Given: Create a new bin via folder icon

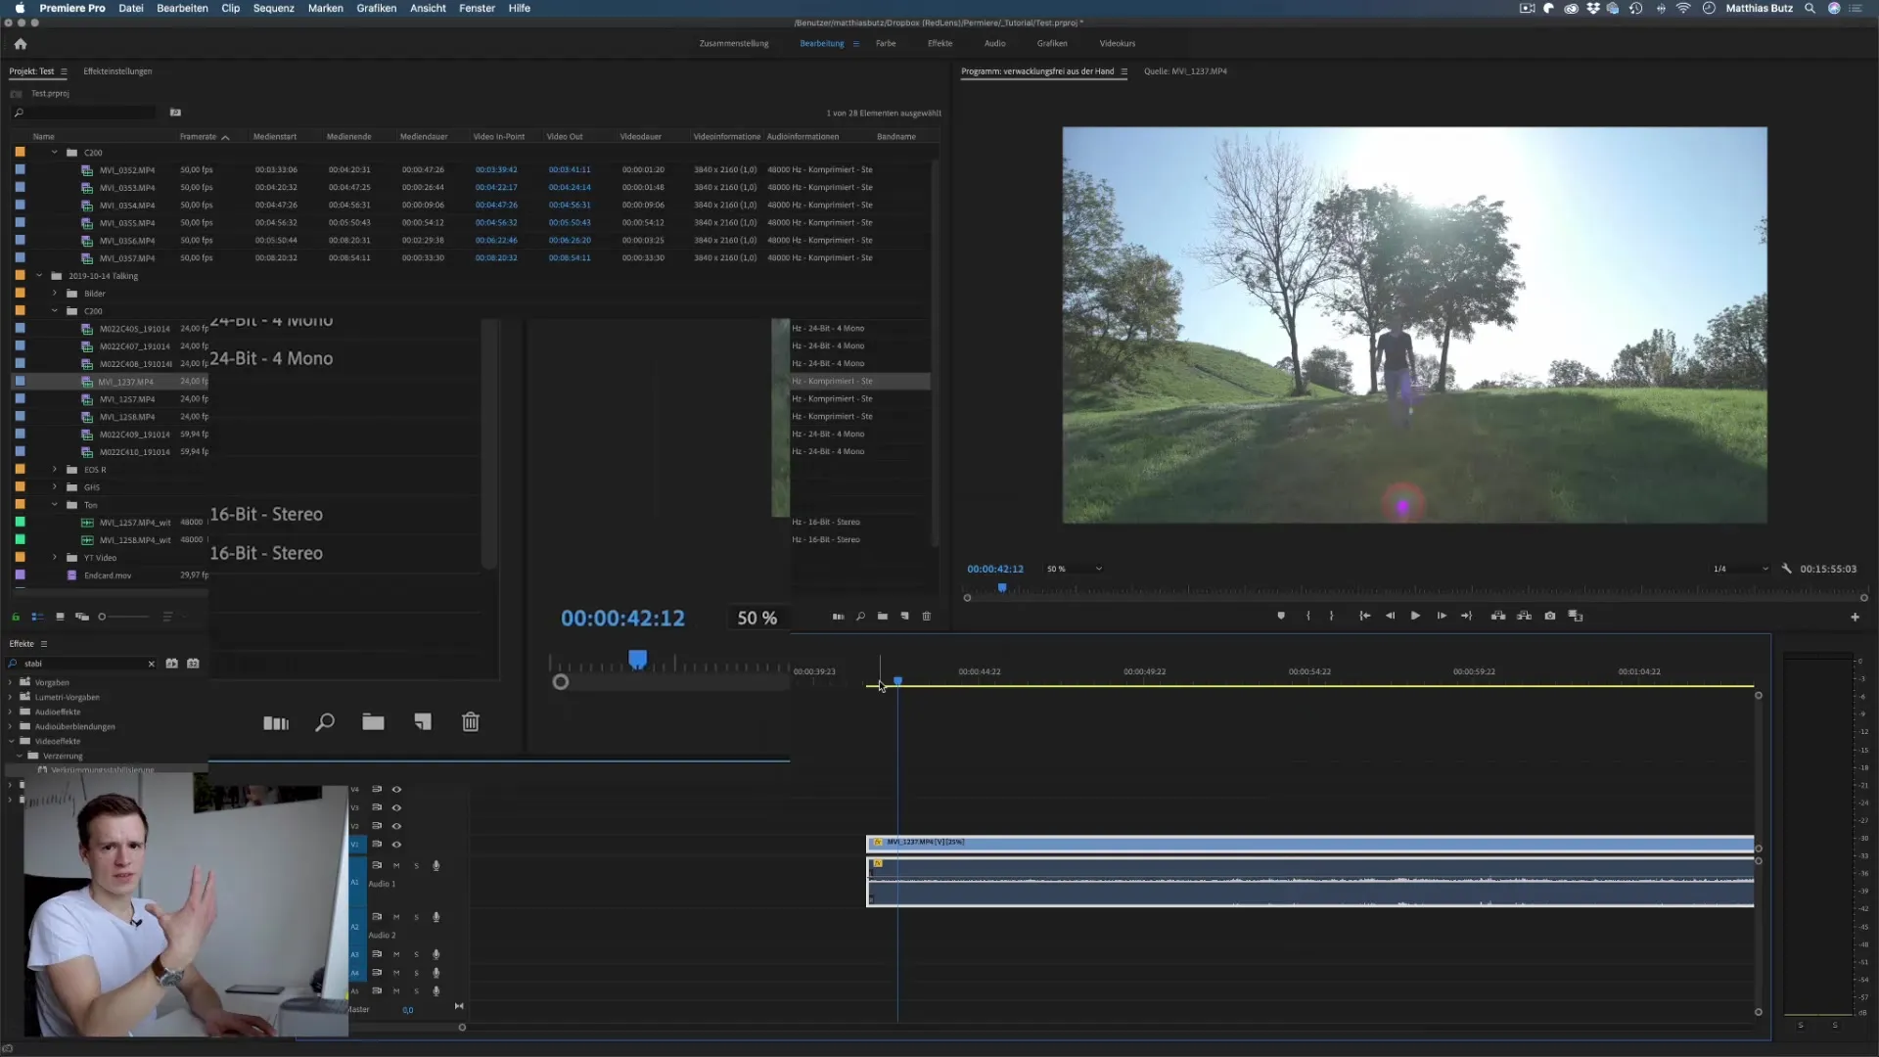Looking at the screenshot, I should coord(883,617).
